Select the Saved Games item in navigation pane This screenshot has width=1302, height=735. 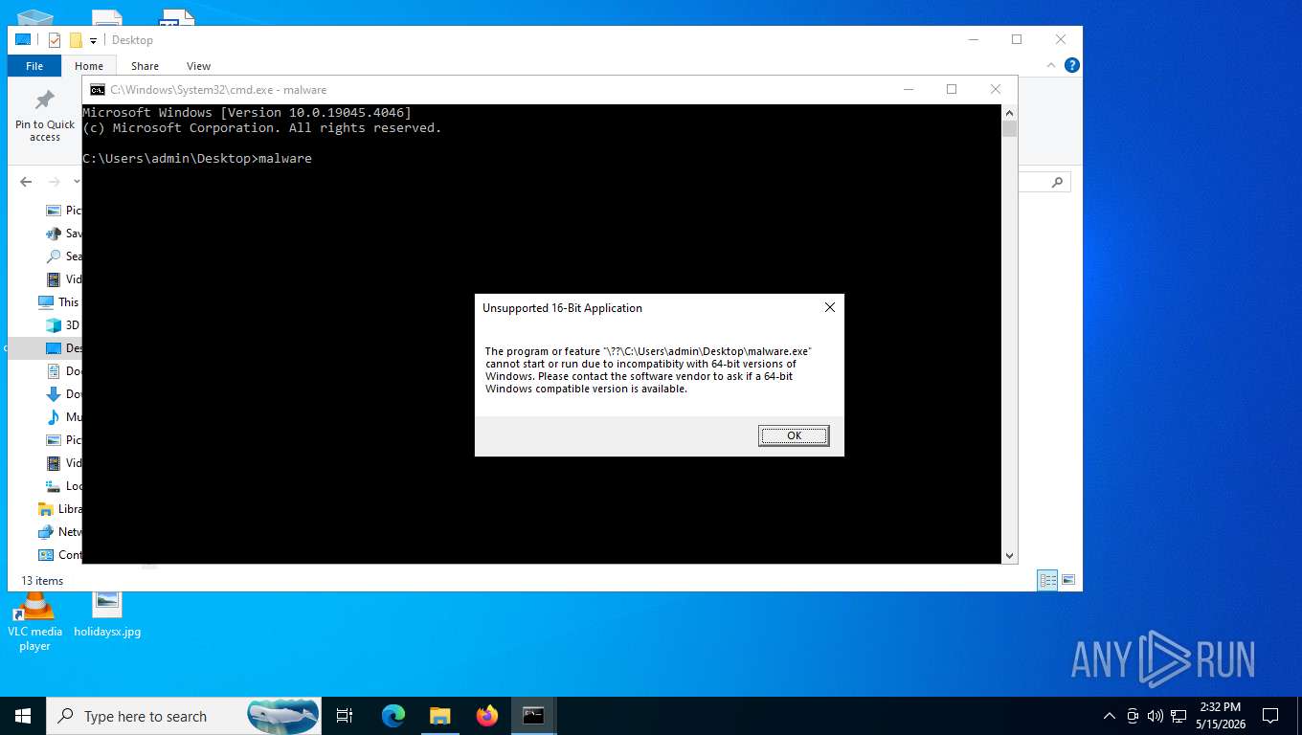tap(63, 234)
